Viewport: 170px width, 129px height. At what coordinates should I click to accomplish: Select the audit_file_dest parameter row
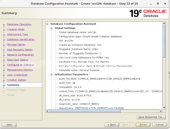point(100,79)
